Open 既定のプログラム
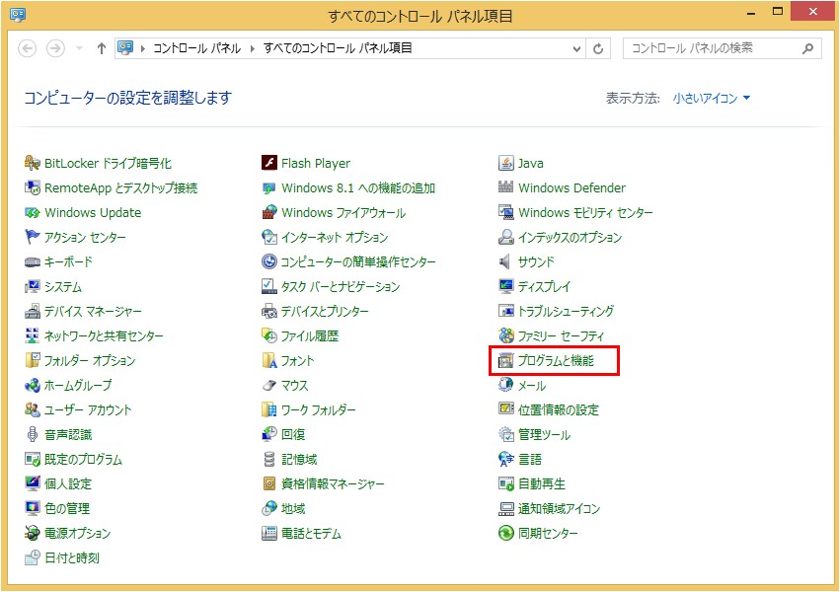 [x=73, y=459]
